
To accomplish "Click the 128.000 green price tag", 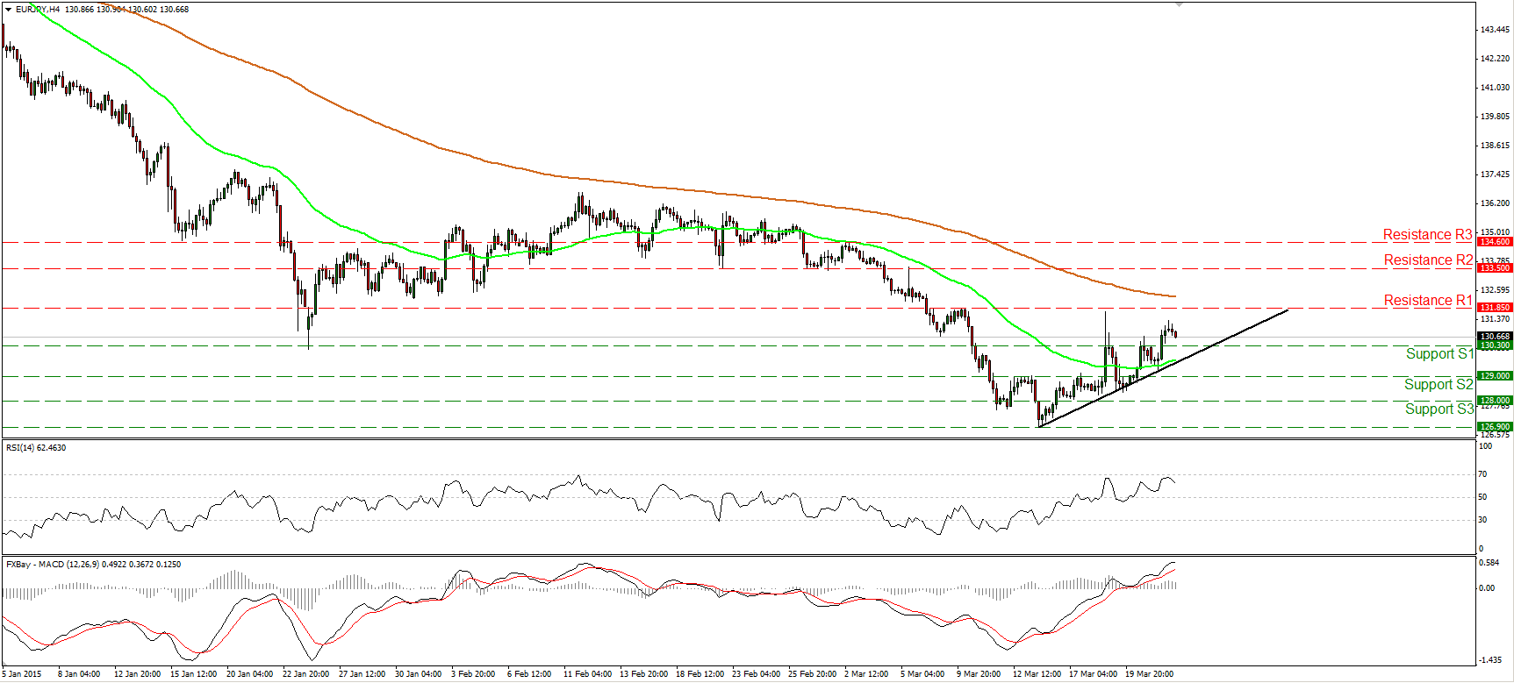I will click(x=1495, y=401).
